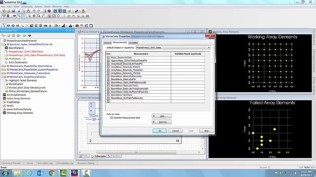Click the empty last row of the Measurement column
Screen dimensions: 316x177
[141, 101]
